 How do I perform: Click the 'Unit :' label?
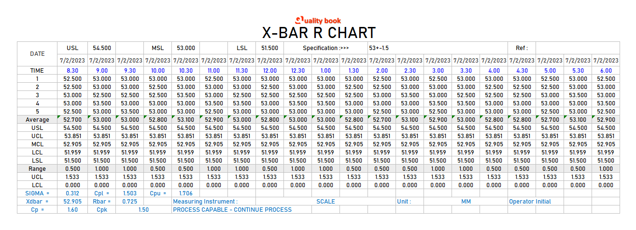click(410, 201)
